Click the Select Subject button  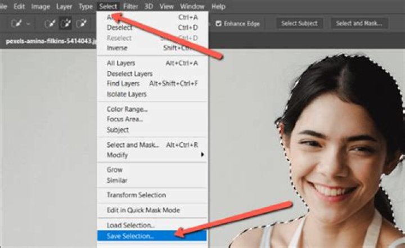(x=299, y=24)
